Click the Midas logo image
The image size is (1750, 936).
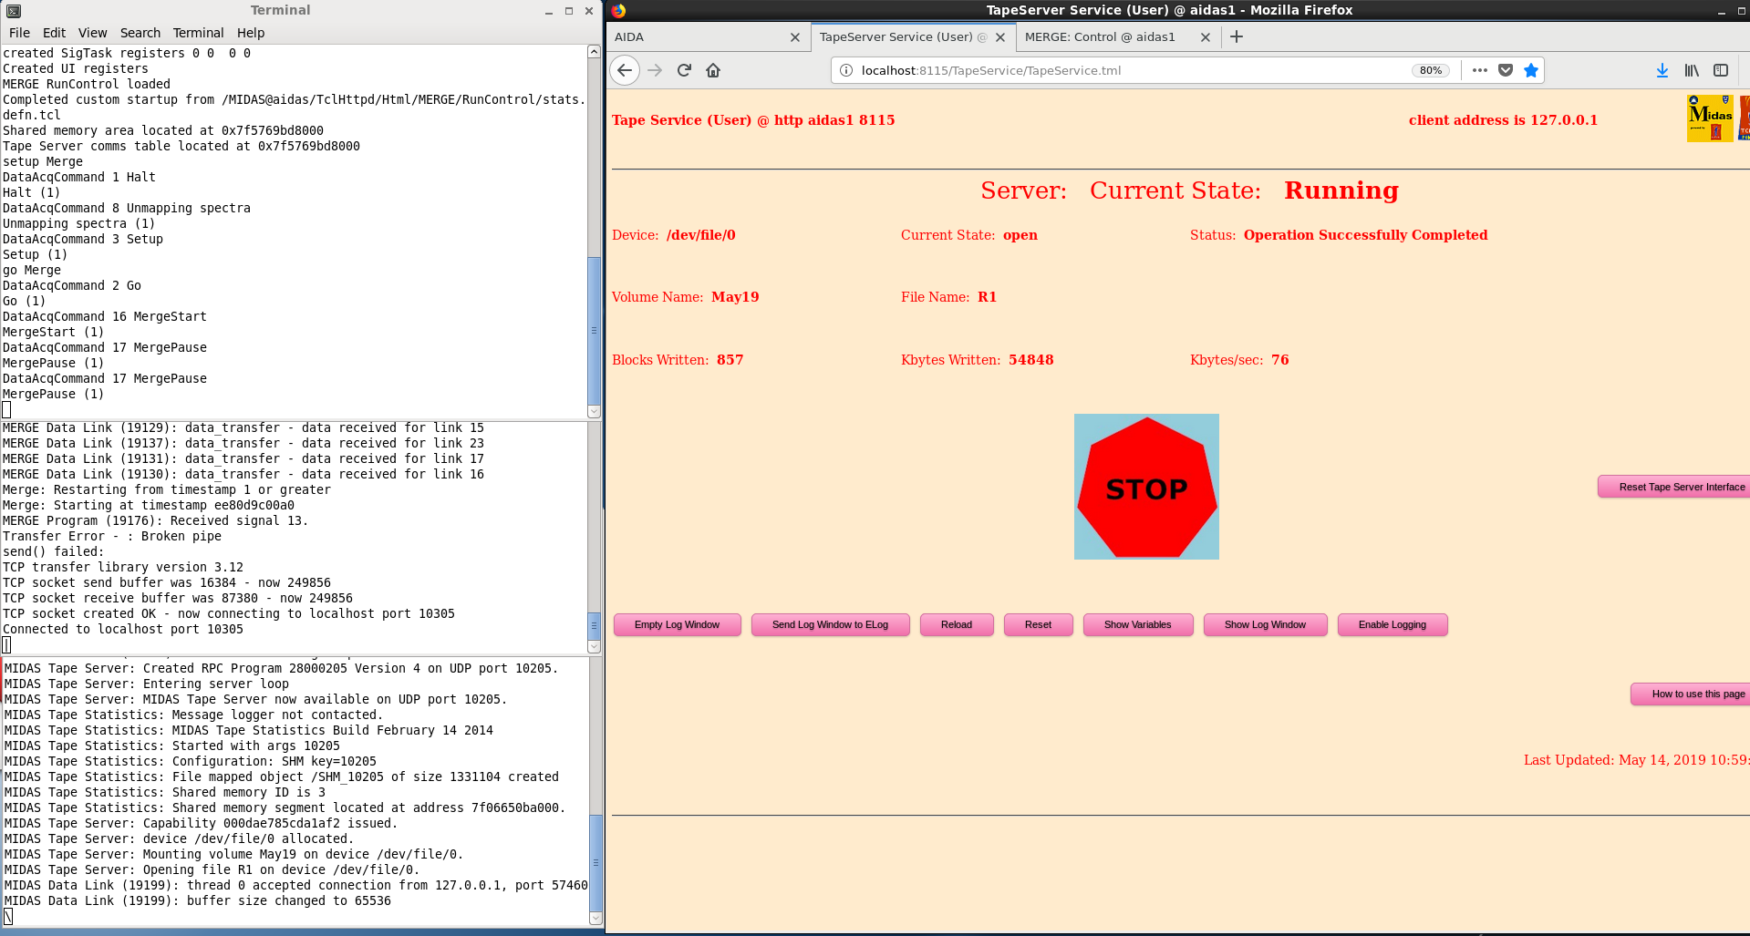1710,118
